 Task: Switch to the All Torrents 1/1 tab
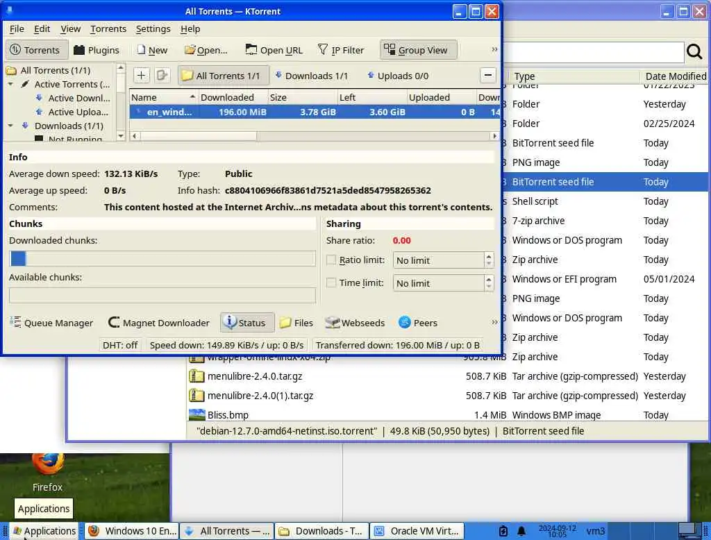[223, 76]
